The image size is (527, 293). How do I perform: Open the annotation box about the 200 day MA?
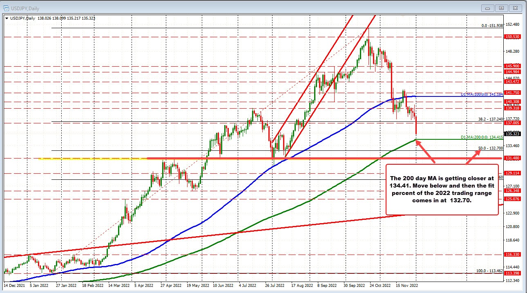[442, 189]
